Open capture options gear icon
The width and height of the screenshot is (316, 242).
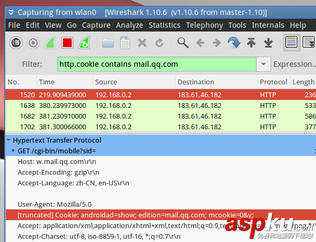tap(33, 43)
